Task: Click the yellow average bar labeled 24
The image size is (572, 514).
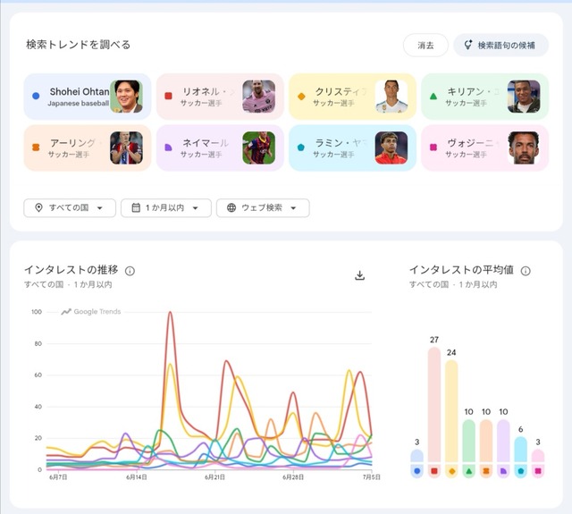Action: tap(451, 412)
